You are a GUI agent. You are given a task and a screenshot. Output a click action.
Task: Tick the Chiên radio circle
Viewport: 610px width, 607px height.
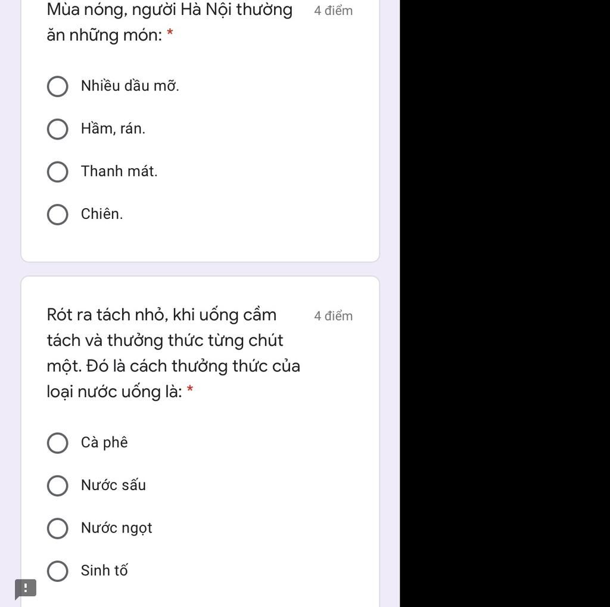click(58, 215)
